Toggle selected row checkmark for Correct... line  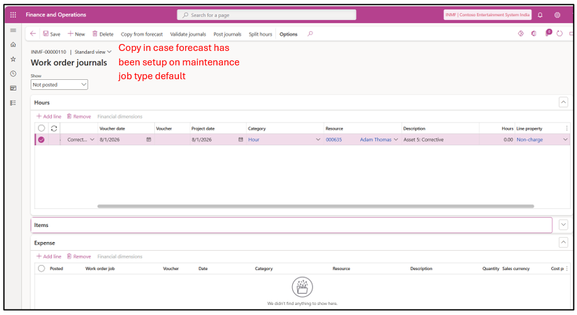click(x=41, y=140)
